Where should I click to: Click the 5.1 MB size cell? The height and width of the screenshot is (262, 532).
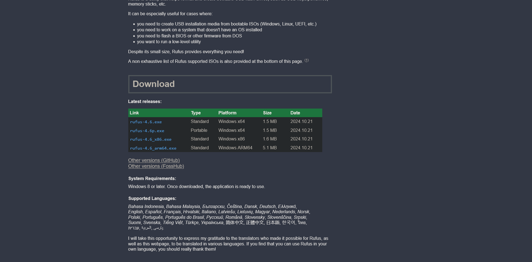pyautogui.click(x=270, y=148)
